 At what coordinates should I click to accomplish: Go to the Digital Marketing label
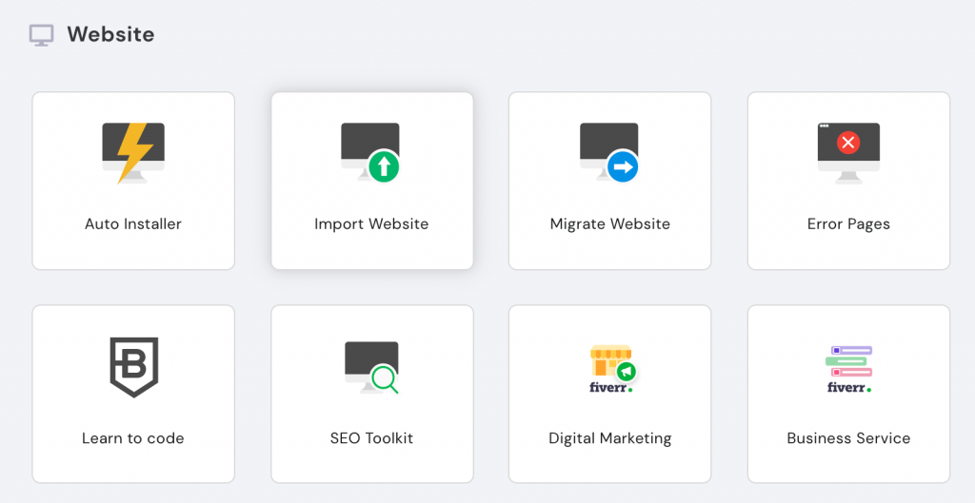[x=610, y=437]
